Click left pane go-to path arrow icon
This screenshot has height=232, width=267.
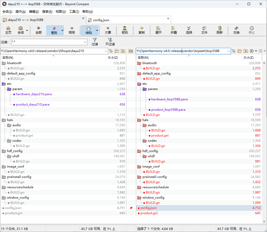(x=111, y=51)
